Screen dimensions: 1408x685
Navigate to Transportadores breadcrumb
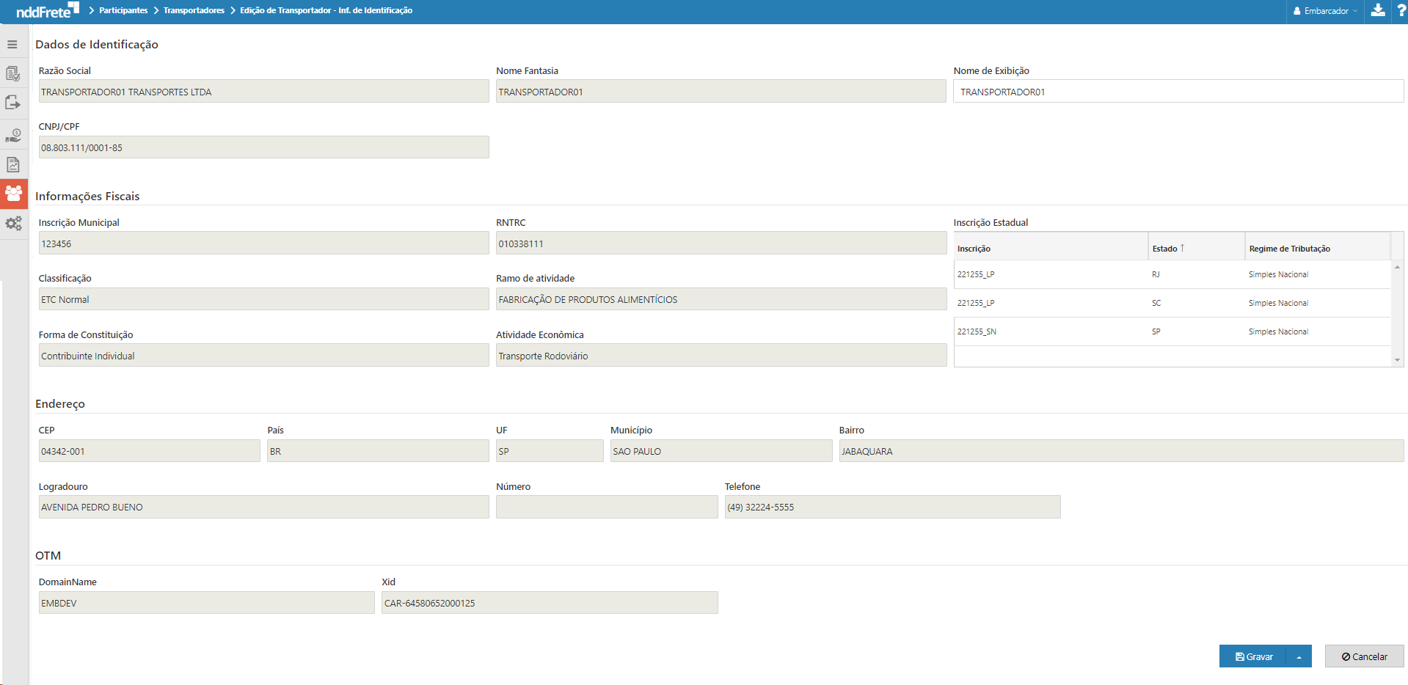pyautogui.click(x=194, y=10)
